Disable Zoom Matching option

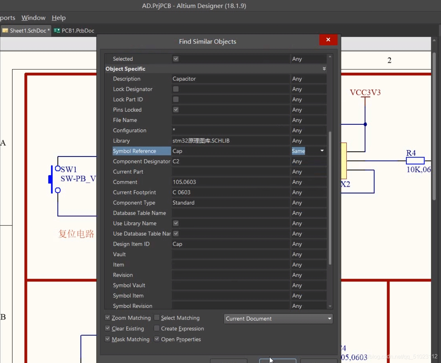(107, 317)
